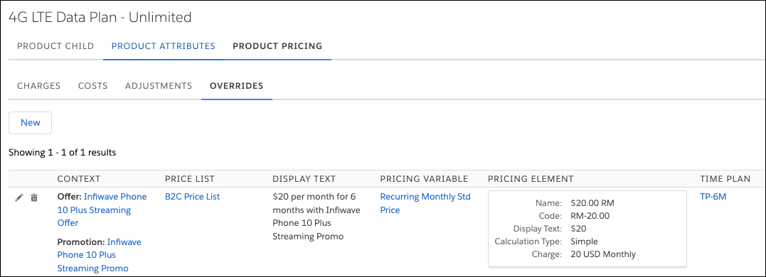Open the Product Attributes tab
Image resolution: width=766 pixels, height=277 pixels.
163,46
